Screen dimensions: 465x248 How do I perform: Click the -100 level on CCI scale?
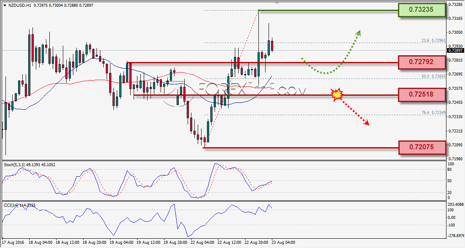[x=451, y=225]
